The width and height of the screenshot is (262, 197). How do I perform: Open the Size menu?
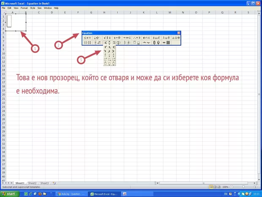(x=39, y=8)
